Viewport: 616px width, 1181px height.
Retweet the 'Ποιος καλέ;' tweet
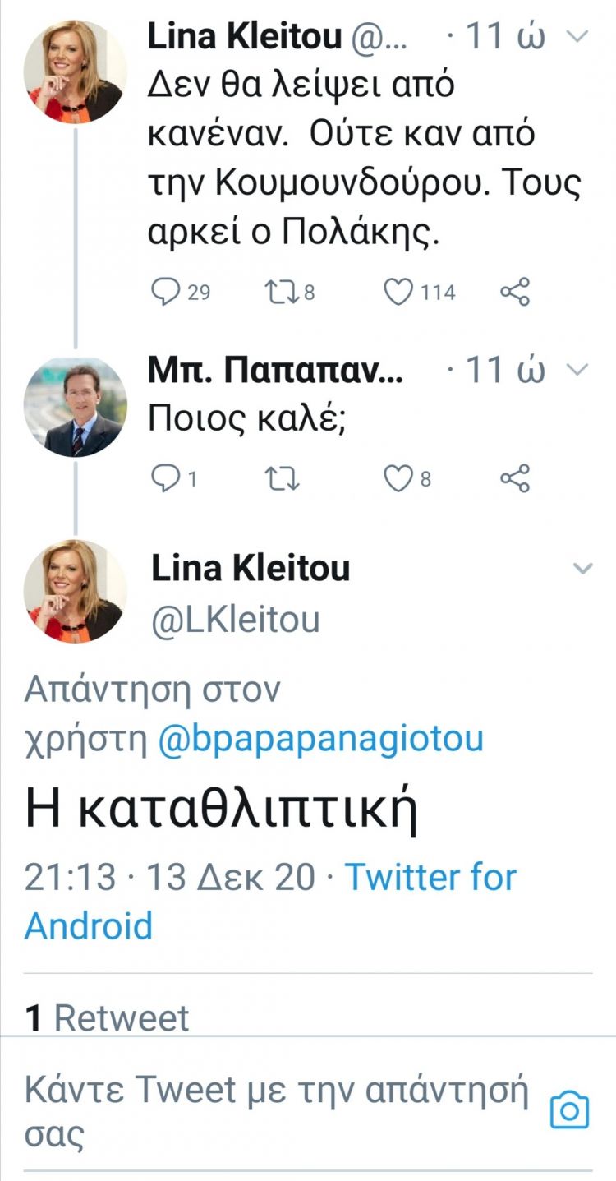284,478
